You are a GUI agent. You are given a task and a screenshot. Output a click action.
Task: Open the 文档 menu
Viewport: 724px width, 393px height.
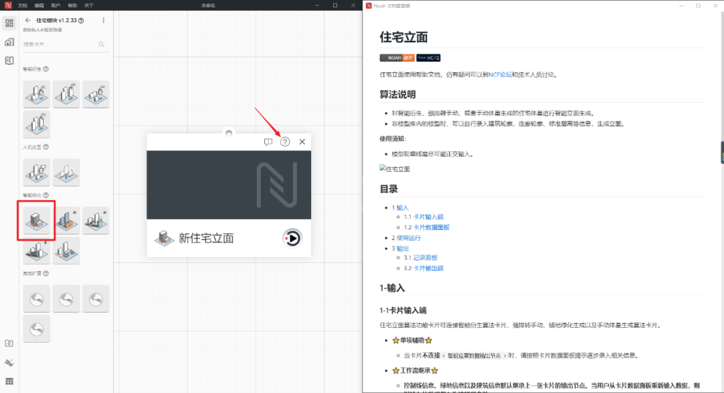(23, 5)
